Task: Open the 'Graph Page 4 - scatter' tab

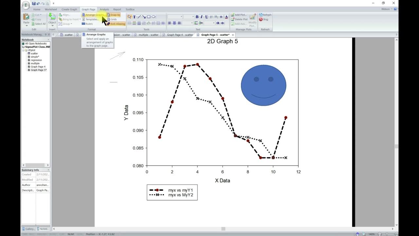Action: (178, 35)
